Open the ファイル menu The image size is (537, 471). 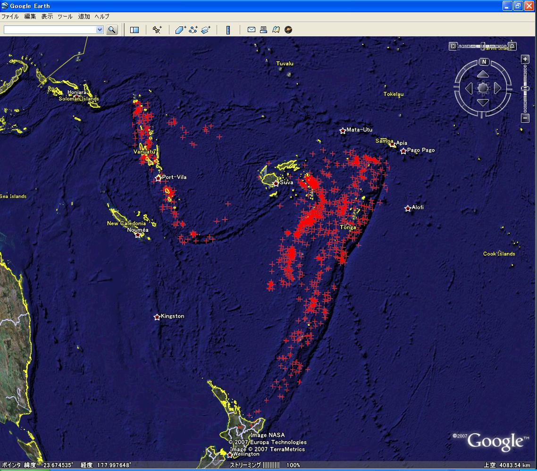click(10, 17)
